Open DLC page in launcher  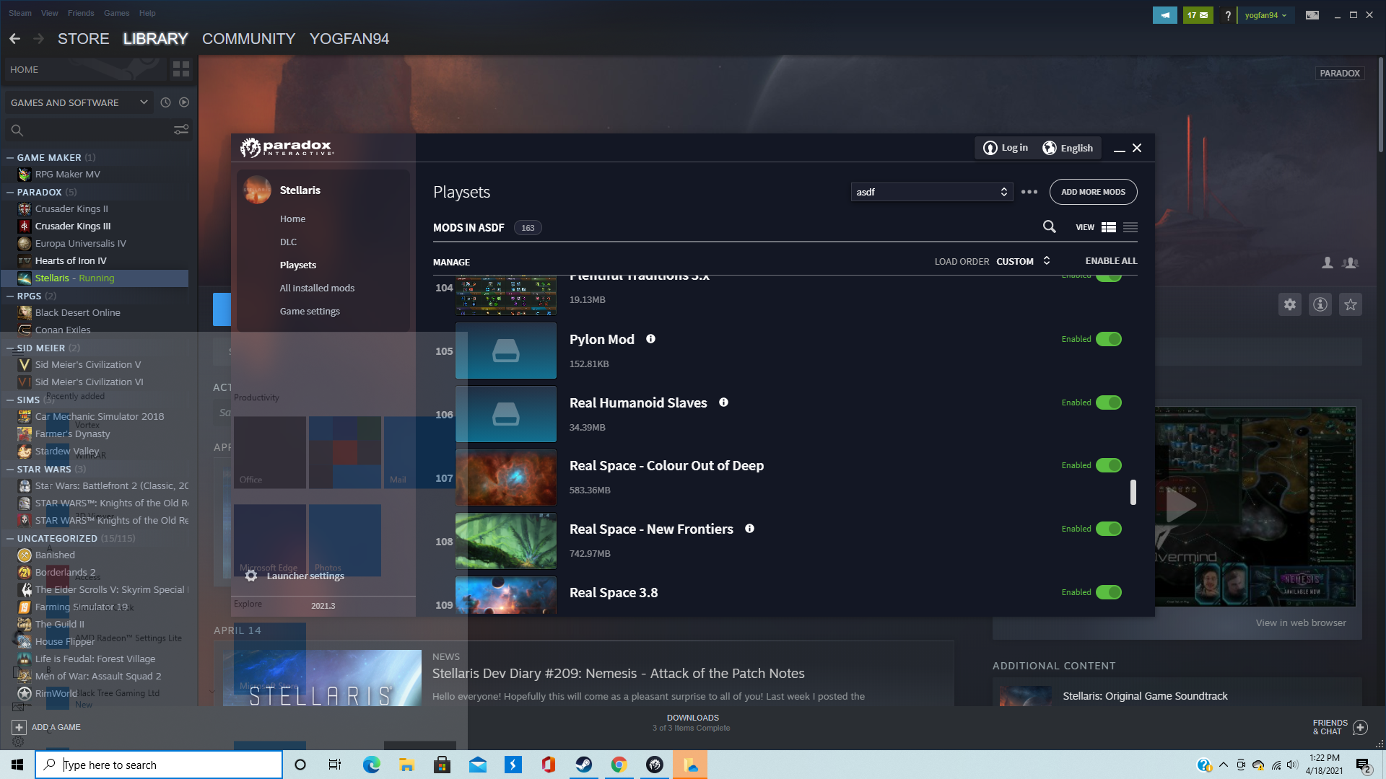click(289, 242)
